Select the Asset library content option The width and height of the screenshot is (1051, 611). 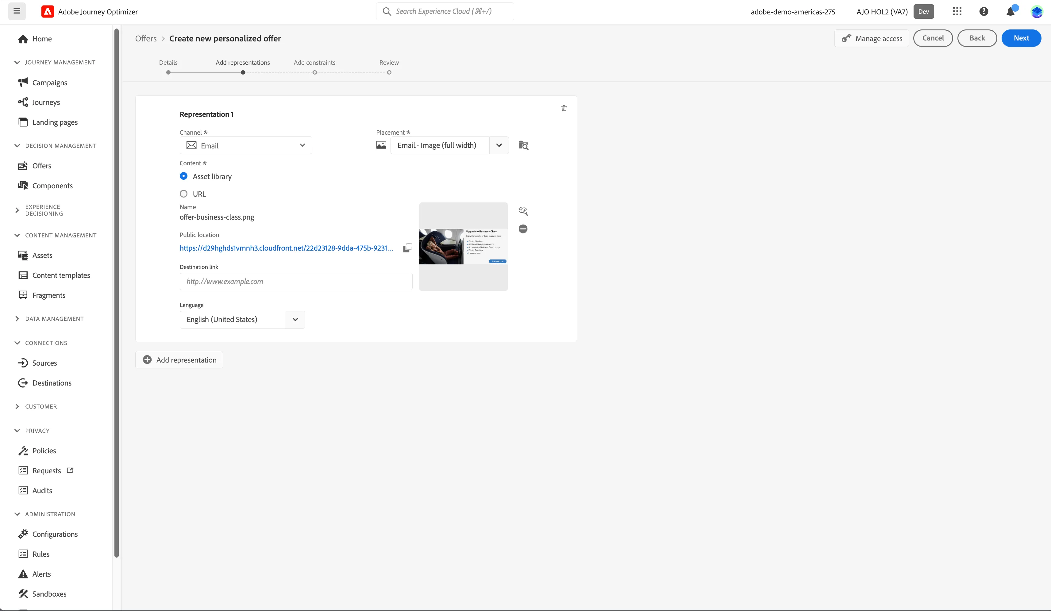click(183, 176)
